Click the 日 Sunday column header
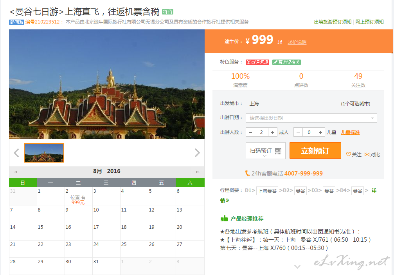This screenshot has height=275, width=394. point(23,183)
